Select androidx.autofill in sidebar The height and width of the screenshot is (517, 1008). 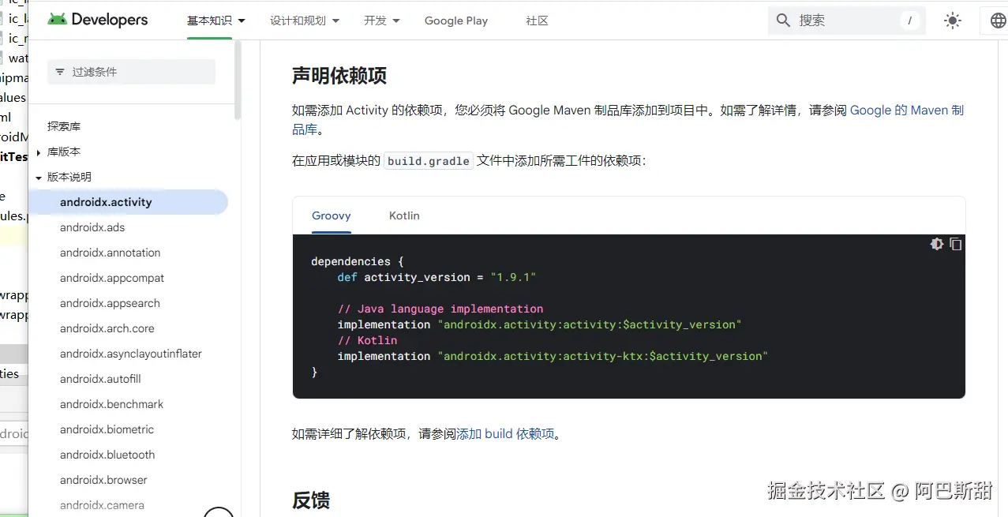[x=100, y=379]
